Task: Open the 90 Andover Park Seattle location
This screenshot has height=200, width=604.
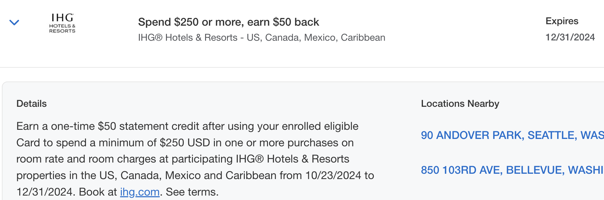Action: coord(504,135)
